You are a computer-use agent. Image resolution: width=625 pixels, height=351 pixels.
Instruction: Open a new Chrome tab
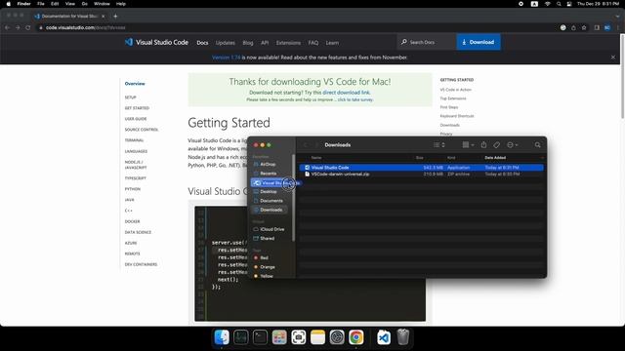point(115,17)
